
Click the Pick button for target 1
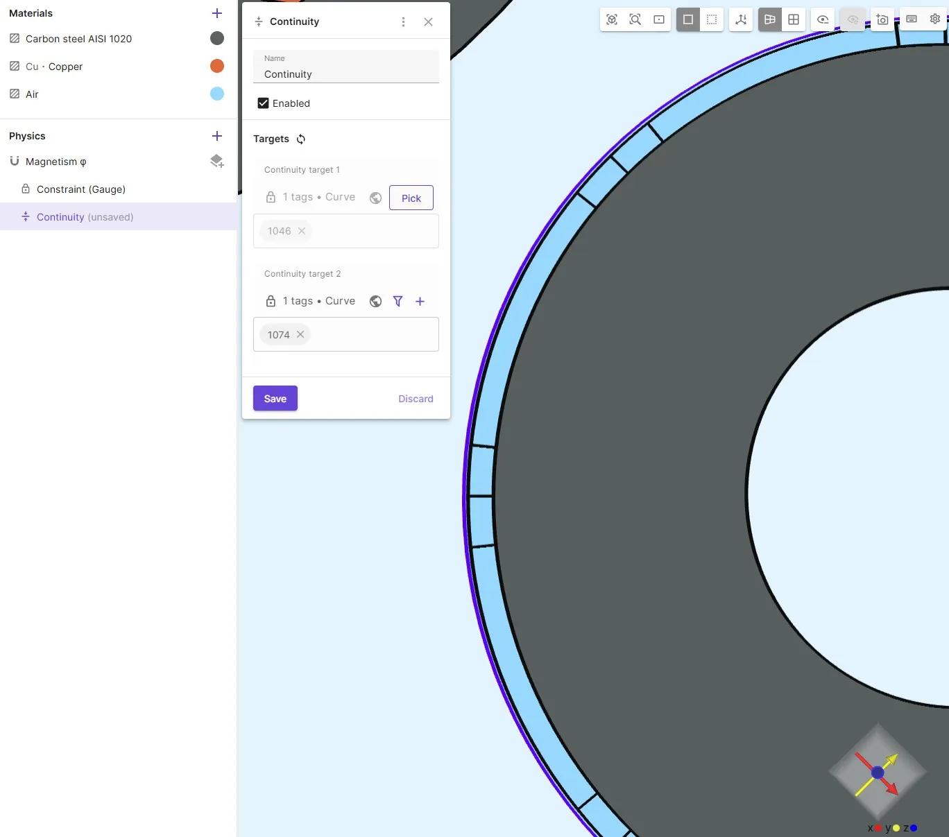pos(411,198)
